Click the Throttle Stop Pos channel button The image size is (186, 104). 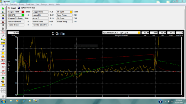click(40, 25)
